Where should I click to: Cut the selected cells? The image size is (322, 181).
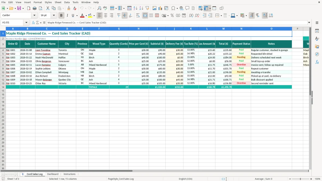48,8
